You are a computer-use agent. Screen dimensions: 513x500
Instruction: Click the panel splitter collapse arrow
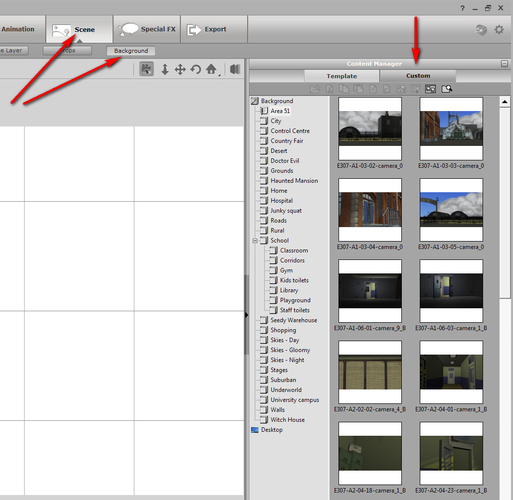tap(246, 315)
